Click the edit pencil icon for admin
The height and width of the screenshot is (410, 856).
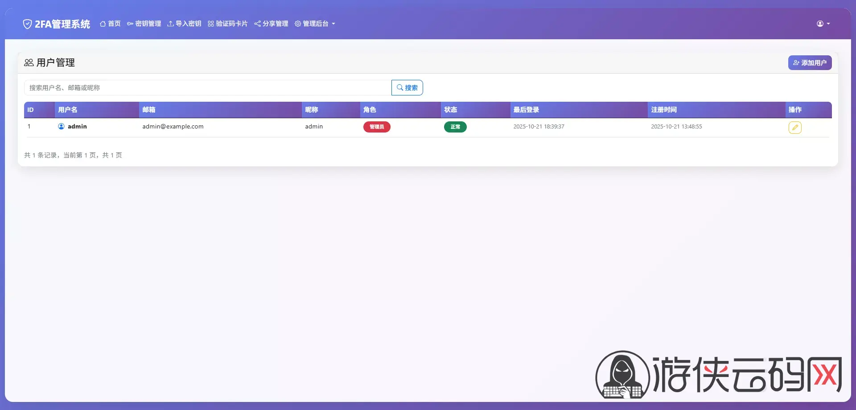(x=795, y=128)
